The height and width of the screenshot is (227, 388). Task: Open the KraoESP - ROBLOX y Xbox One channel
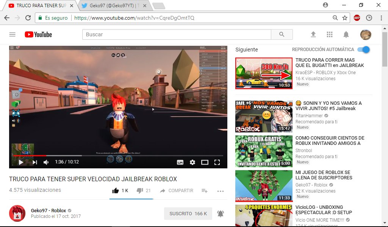[x=325, y=73]
